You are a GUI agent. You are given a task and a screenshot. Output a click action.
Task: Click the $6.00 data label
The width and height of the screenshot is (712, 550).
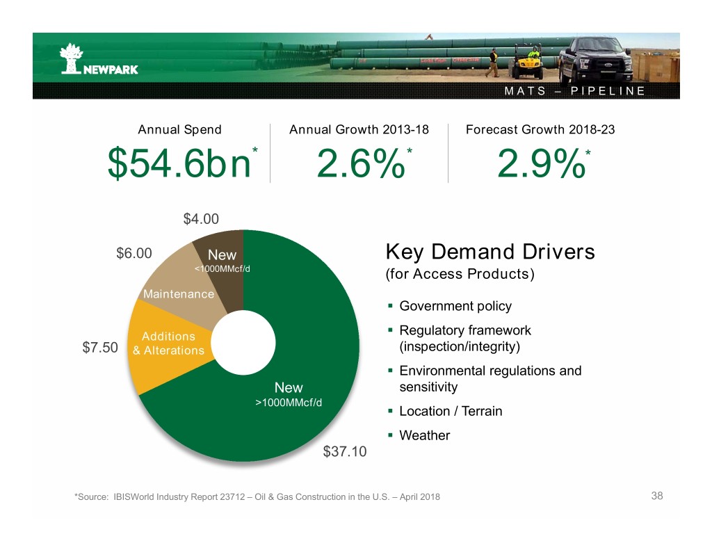click(134, 254)
